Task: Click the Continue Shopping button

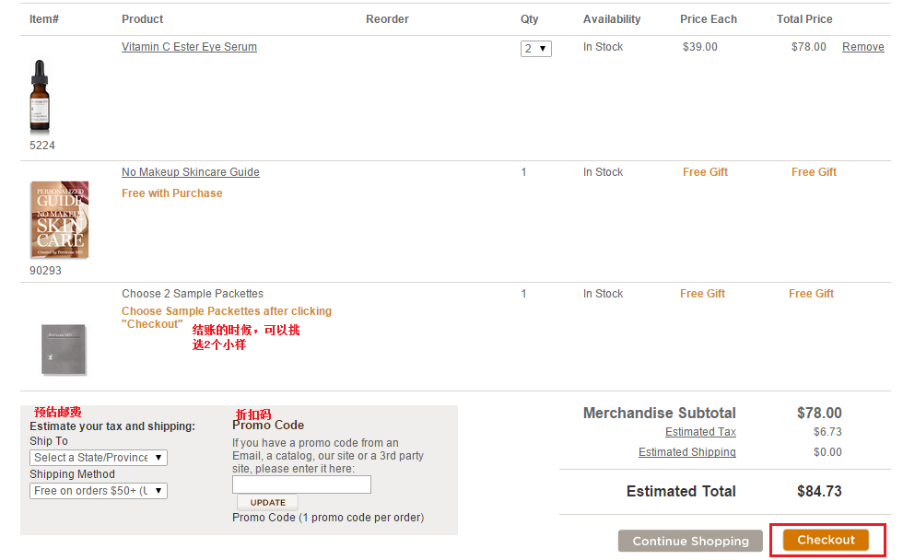Action: coord(690,541)
